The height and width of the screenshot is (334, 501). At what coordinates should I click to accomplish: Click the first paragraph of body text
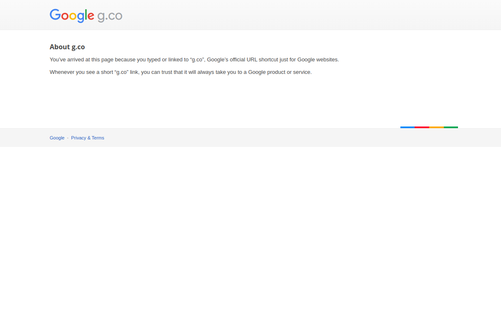point(194,59)
